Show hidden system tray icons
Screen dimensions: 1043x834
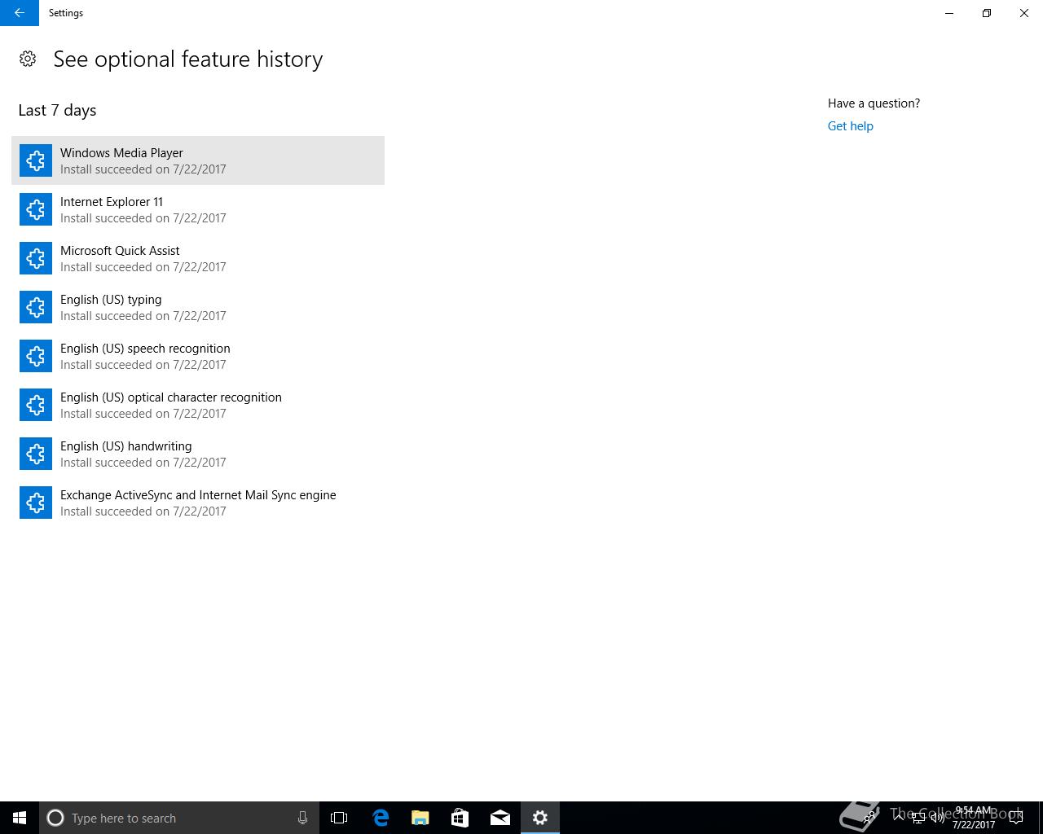(x=899, y=818)
